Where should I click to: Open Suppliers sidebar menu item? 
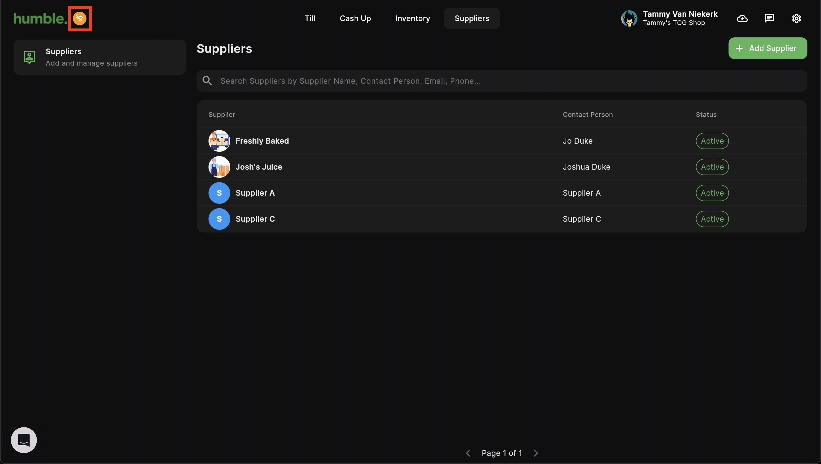[x=100, y=57]
